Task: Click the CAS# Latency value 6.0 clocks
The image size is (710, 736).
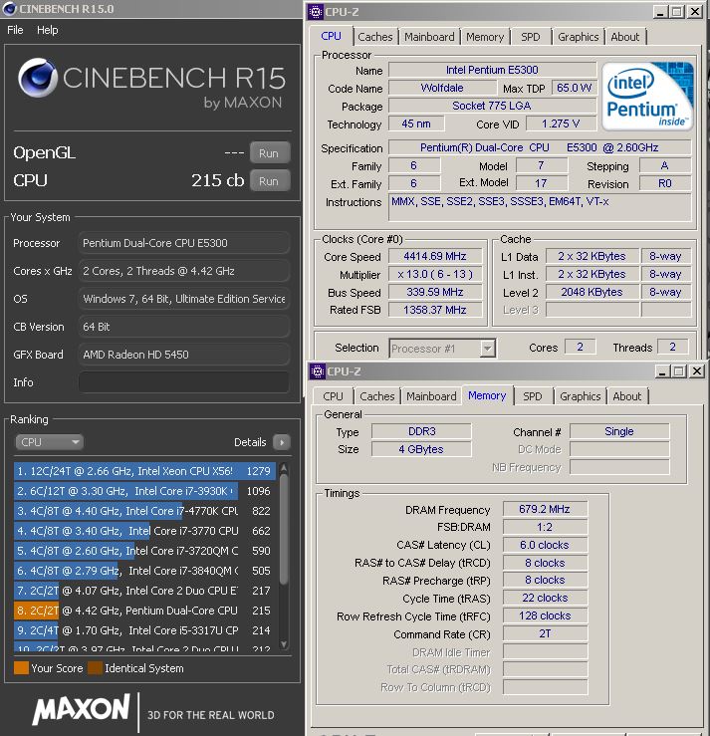Action: tap(545, 545)
